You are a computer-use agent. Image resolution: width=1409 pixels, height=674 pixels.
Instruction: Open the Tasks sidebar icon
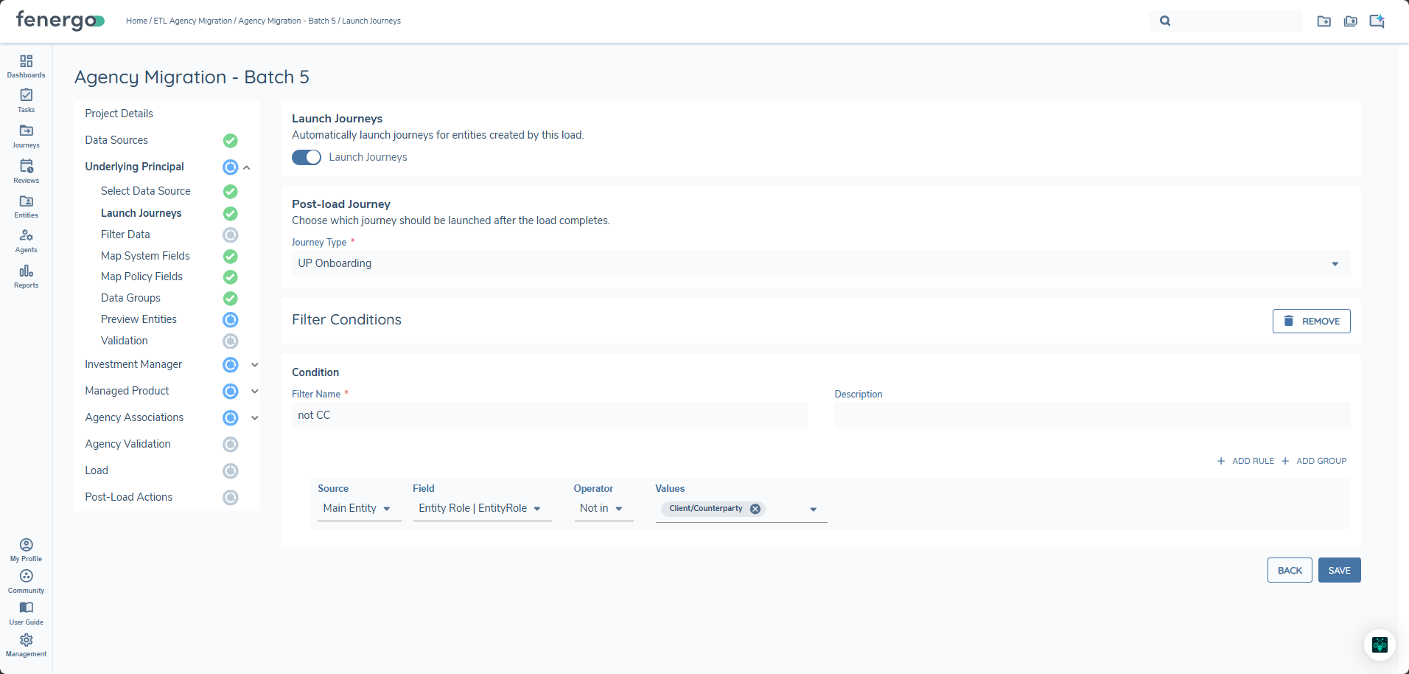pos(26,100)
